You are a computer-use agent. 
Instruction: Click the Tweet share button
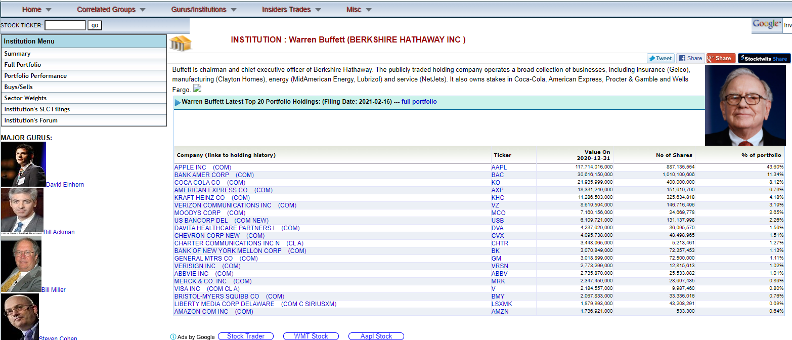coord(661,58)
